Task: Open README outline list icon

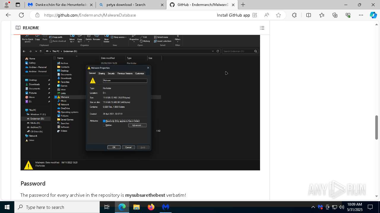Action: [x=262, y=28]
